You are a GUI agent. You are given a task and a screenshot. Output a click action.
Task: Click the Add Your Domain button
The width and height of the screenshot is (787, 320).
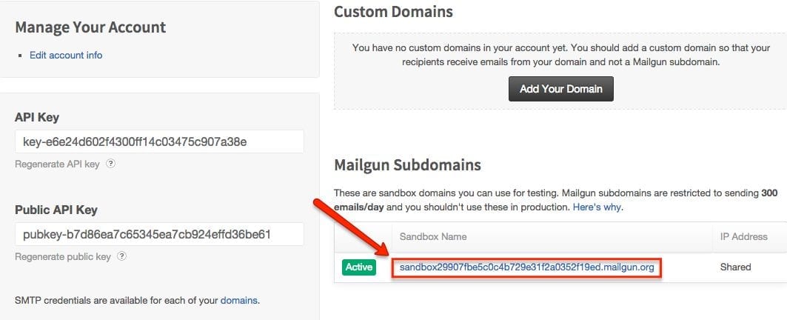point(561,89)
